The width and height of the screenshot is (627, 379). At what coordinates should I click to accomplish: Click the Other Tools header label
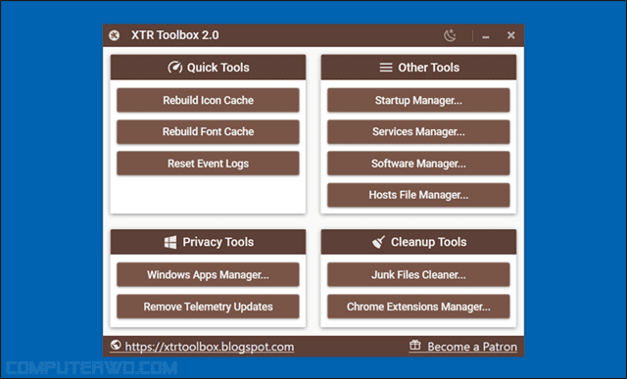(x=429, y=68)
